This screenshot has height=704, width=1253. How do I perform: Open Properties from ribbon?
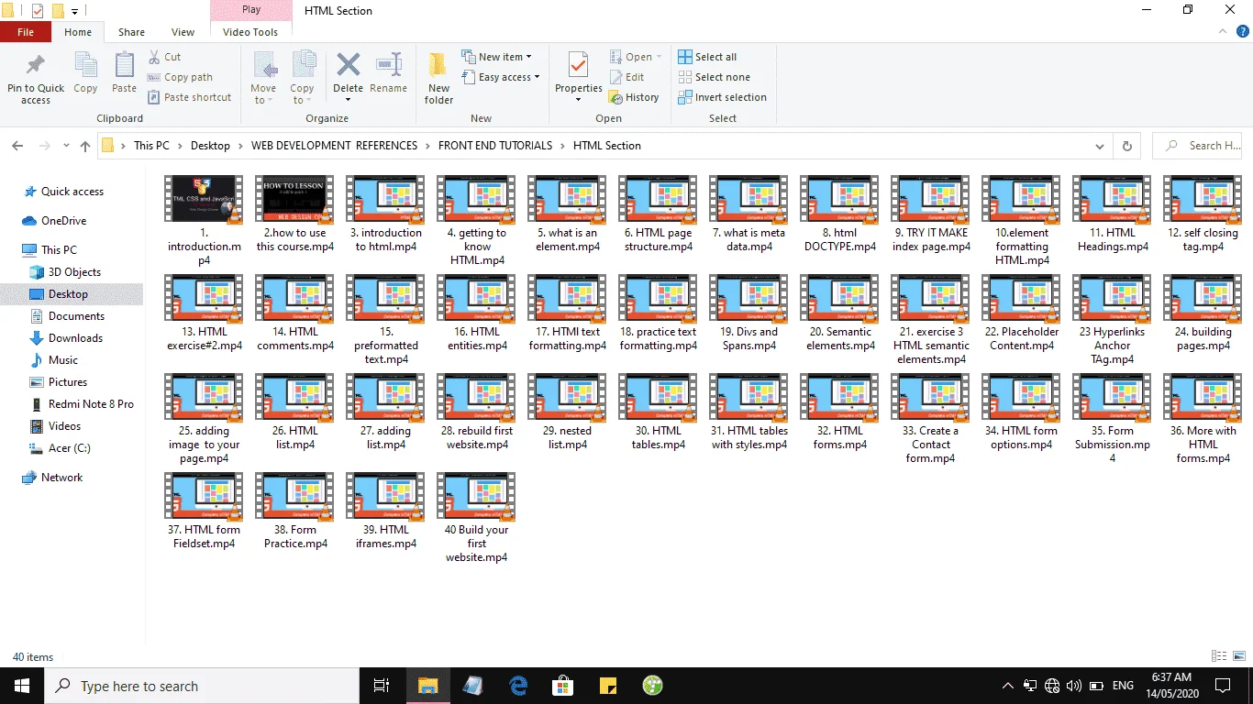coord(578,79)
